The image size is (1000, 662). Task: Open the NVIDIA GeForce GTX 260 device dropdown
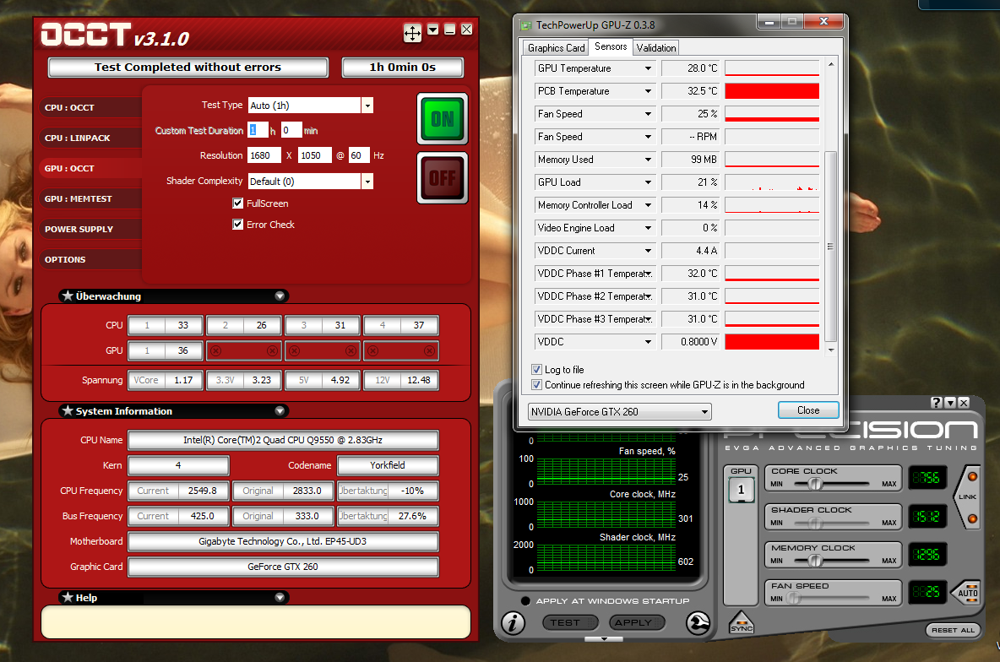click(x=619, y=412)
